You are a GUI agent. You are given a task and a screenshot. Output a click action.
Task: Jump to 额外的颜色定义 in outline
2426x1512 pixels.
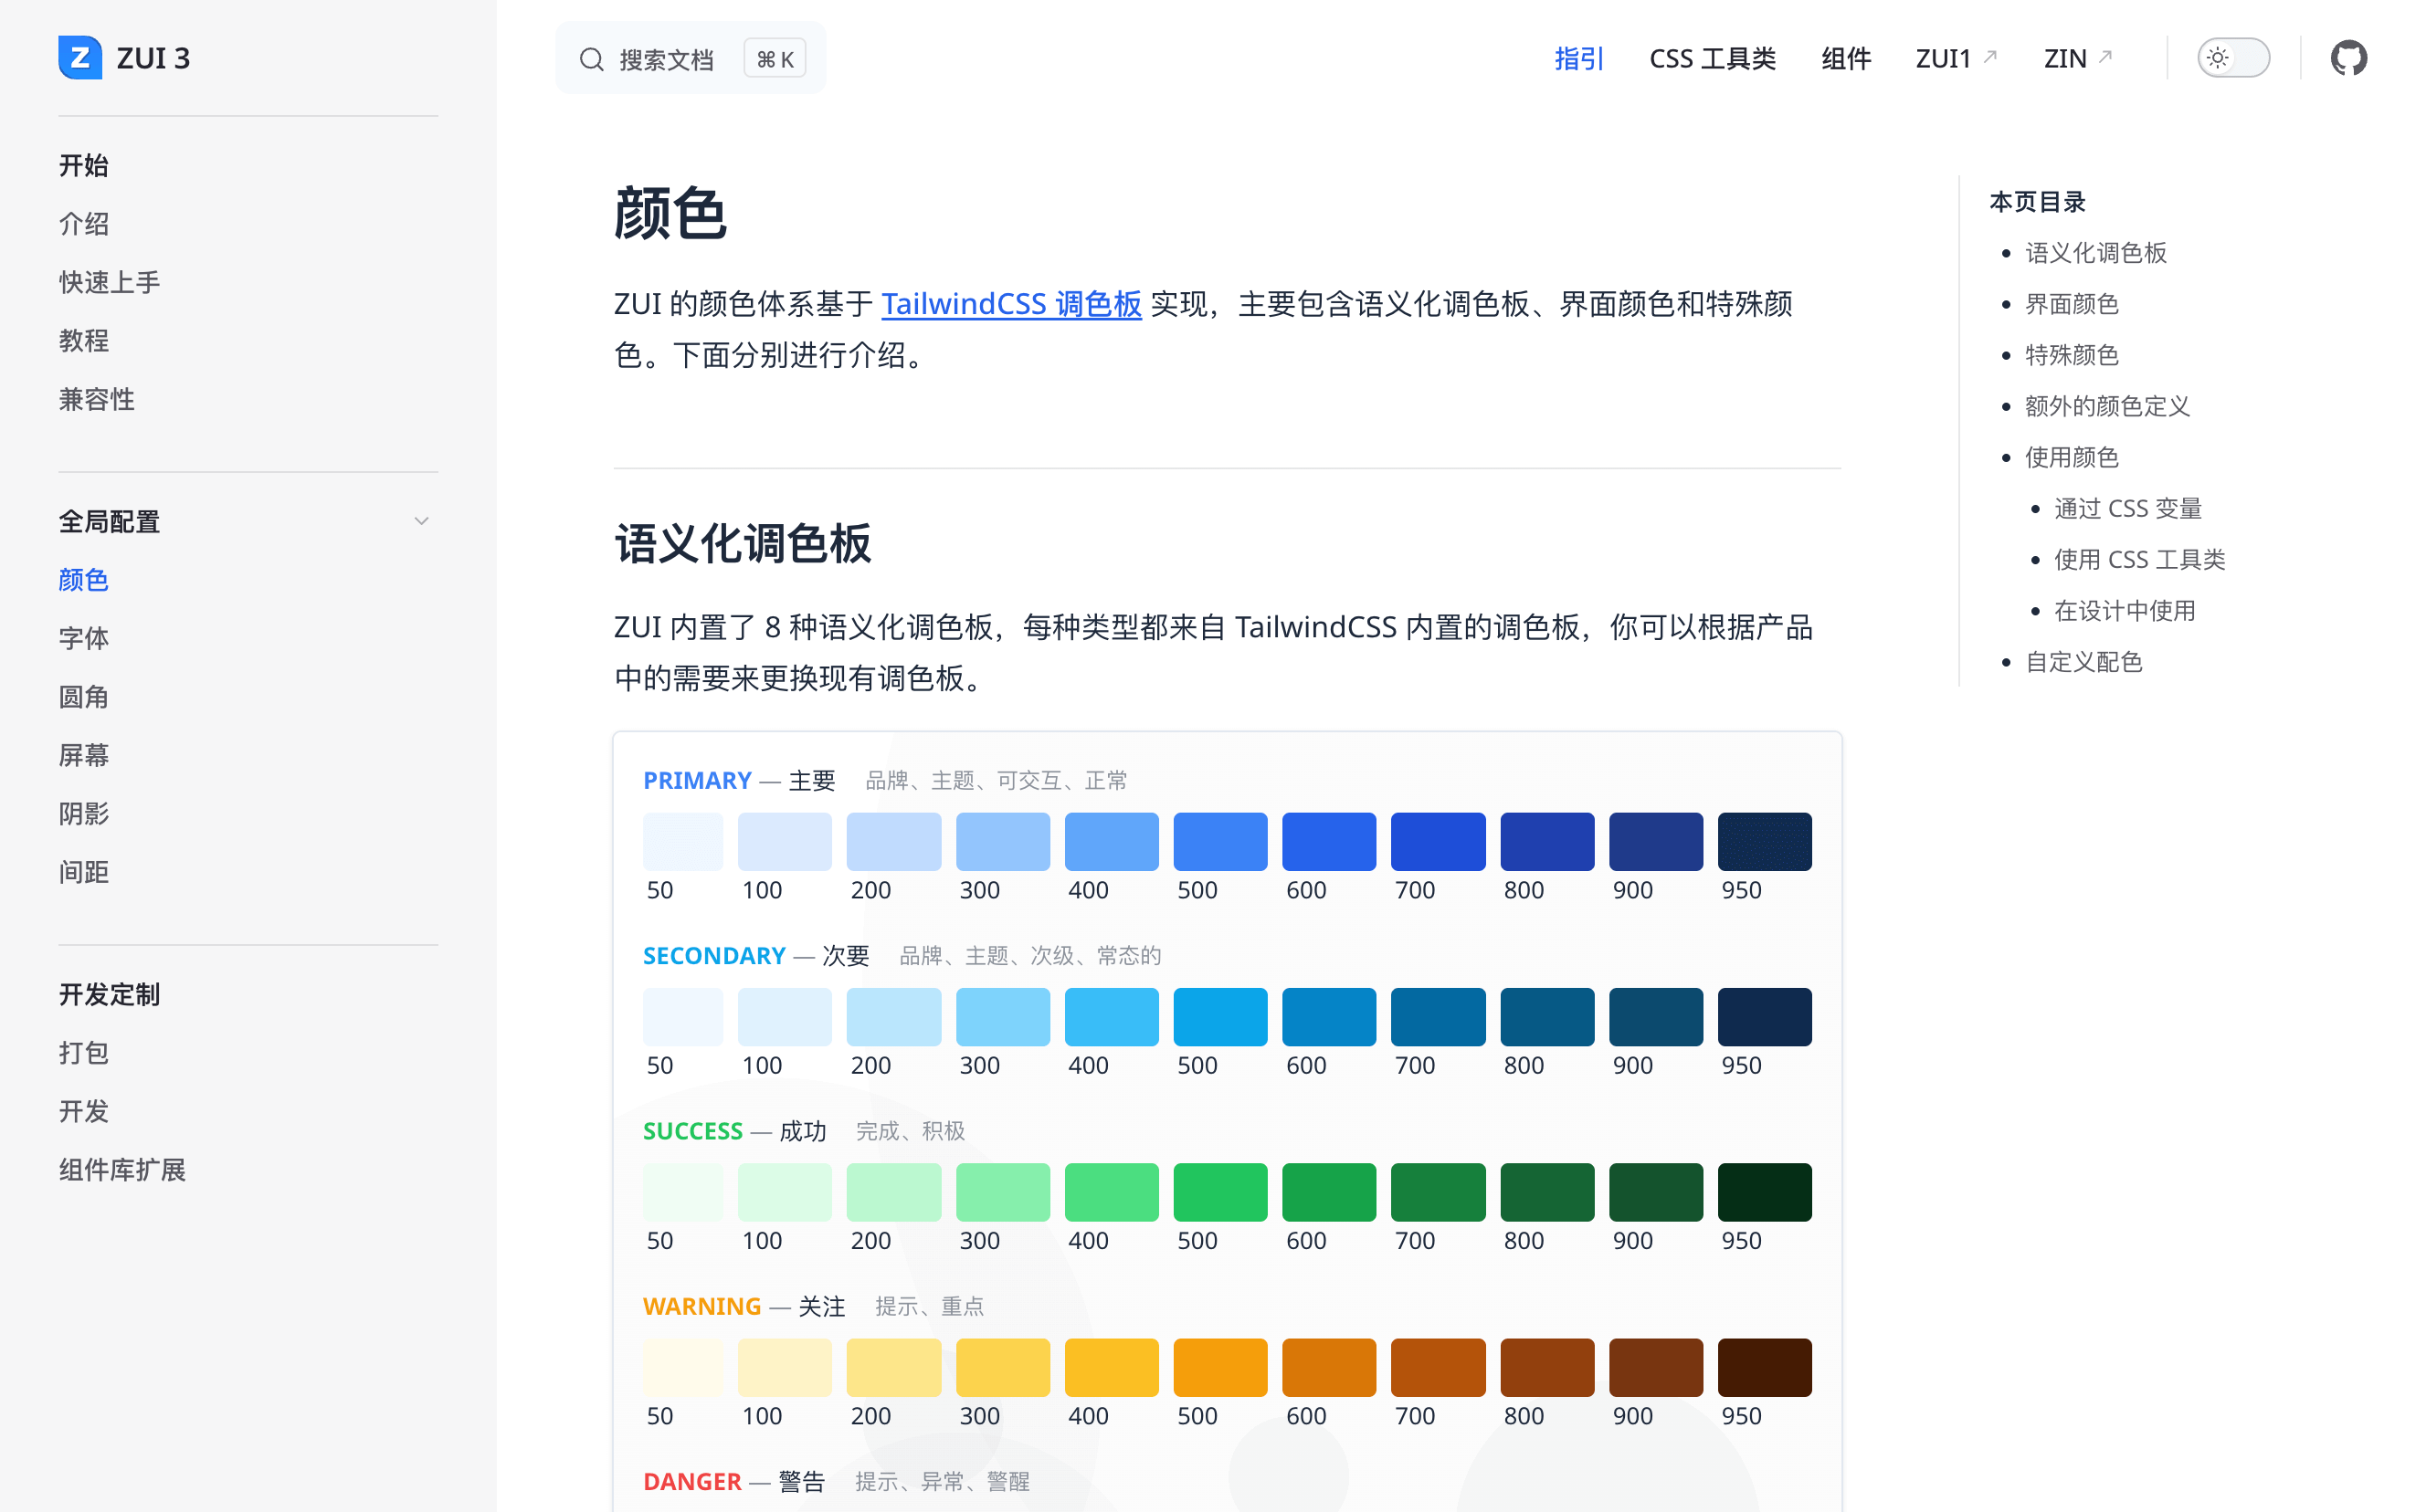tap(2108, 405)
